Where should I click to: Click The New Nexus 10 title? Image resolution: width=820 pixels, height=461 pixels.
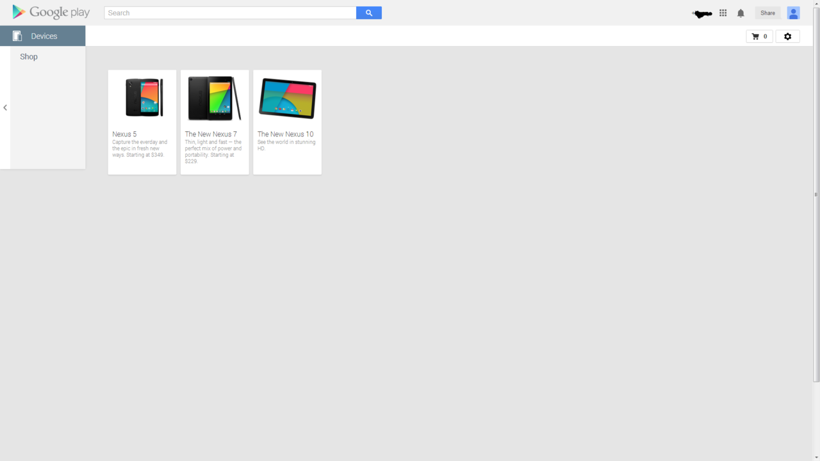point(285,134)
